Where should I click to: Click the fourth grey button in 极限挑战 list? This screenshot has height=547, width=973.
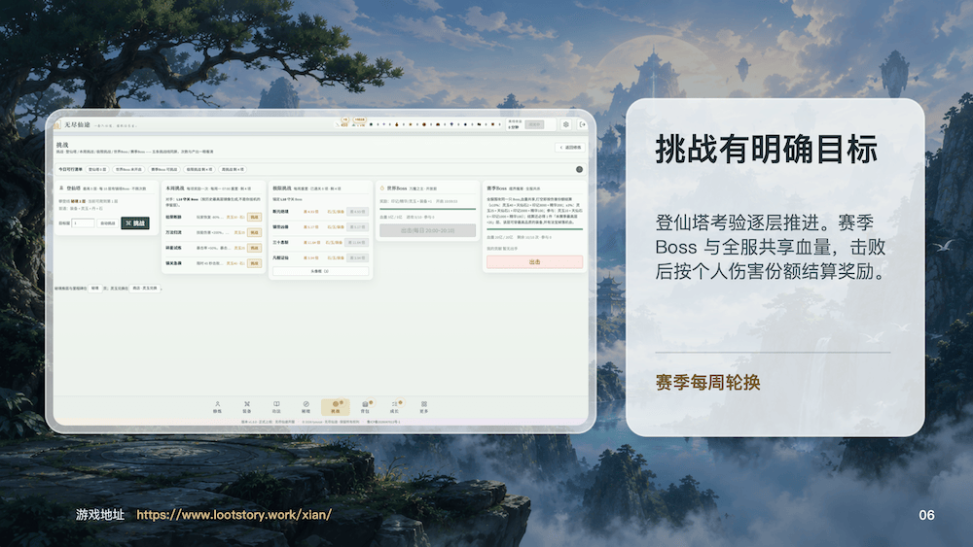(x=357, y=257)
